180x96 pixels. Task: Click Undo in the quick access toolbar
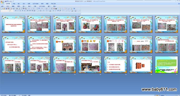8,1
